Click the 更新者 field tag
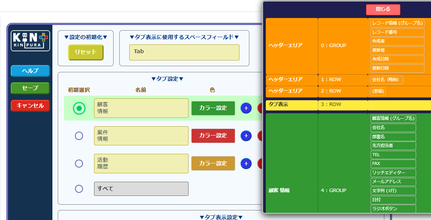 point(397,51)
